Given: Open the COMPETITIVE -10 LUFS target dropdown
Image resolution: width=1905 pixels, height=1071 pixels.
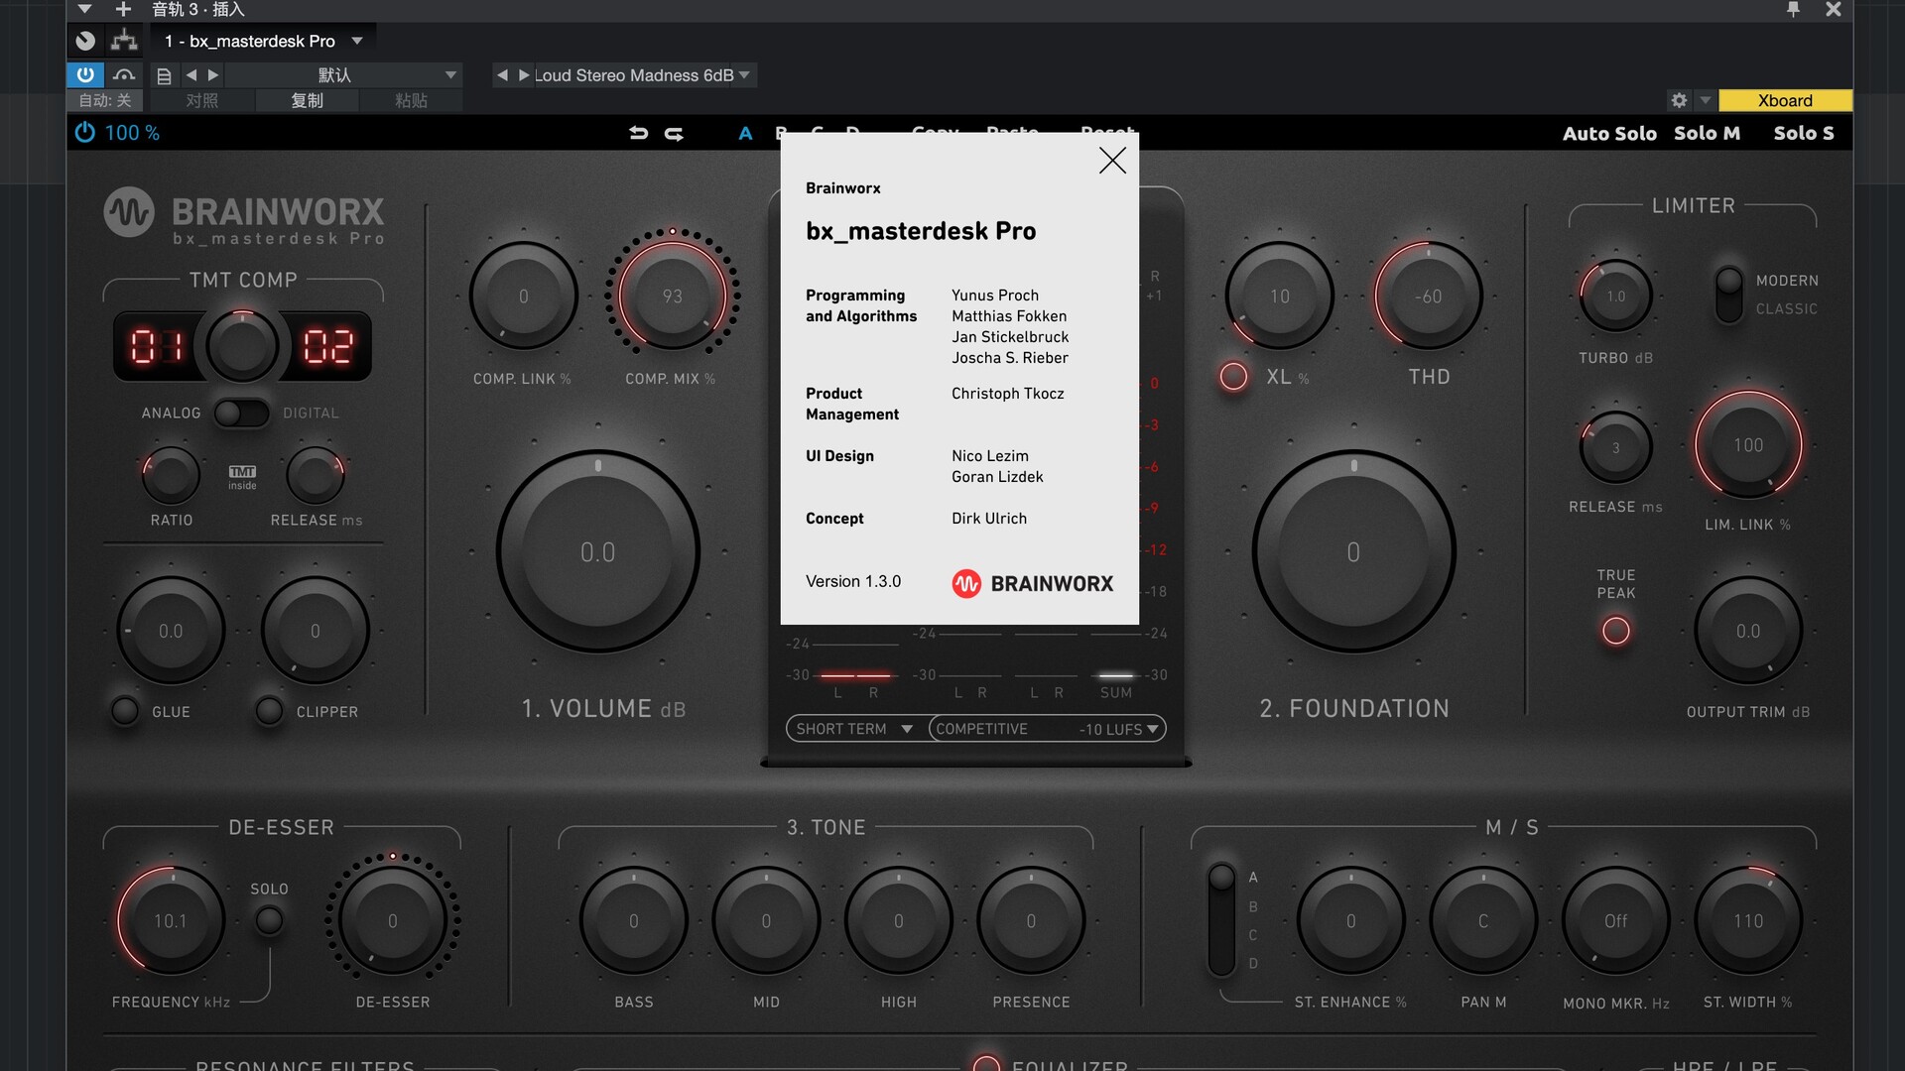Looking at the screenshot, I should click(x=1047, y=729).
